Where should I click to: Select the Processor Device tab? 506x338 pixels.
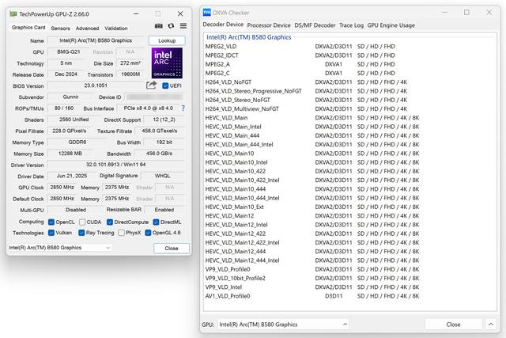click(x=269, y=25)
